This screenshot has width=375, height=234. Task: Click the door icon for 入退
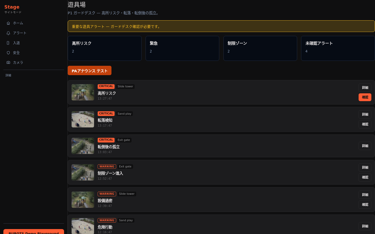coord(8,43)
